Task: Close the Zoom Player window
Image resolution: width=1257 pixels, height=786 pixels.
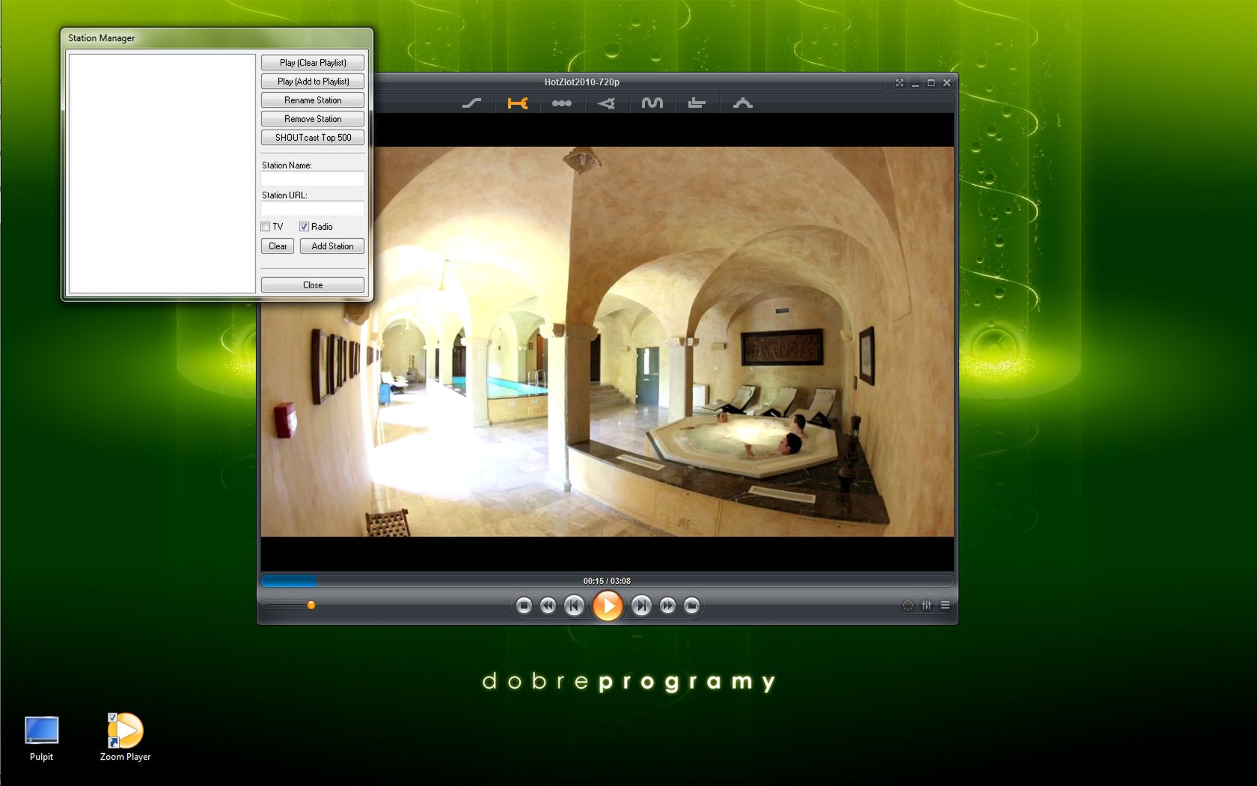Action: coord(946,82)
